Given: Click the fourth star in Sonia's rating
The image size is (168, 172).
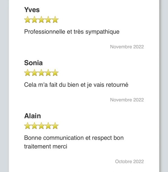Looking at the screenshot, I should (48, 73).
